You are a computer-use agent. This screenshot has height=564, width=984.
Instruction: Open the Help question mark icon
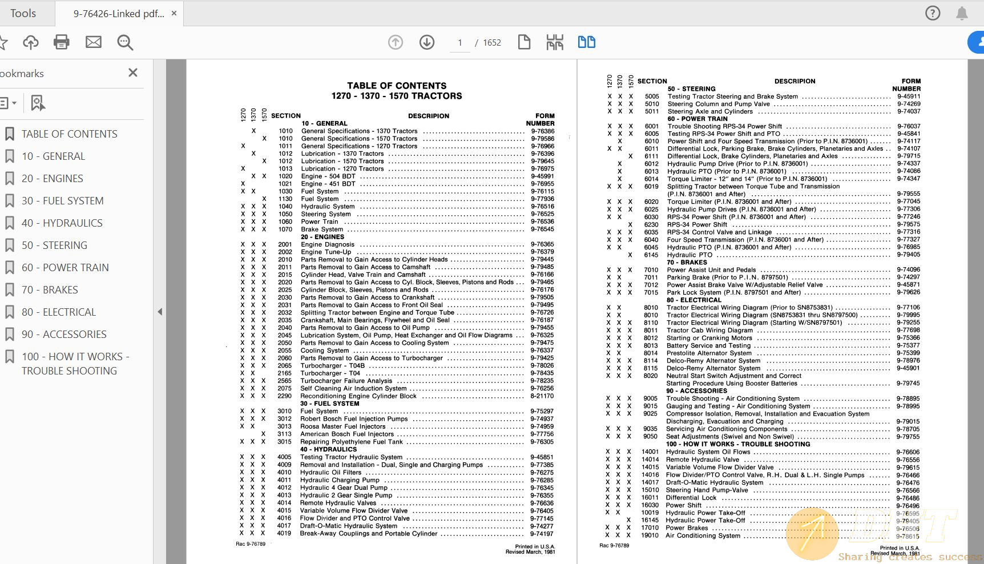pyautogui.click(x=933, y=13)
